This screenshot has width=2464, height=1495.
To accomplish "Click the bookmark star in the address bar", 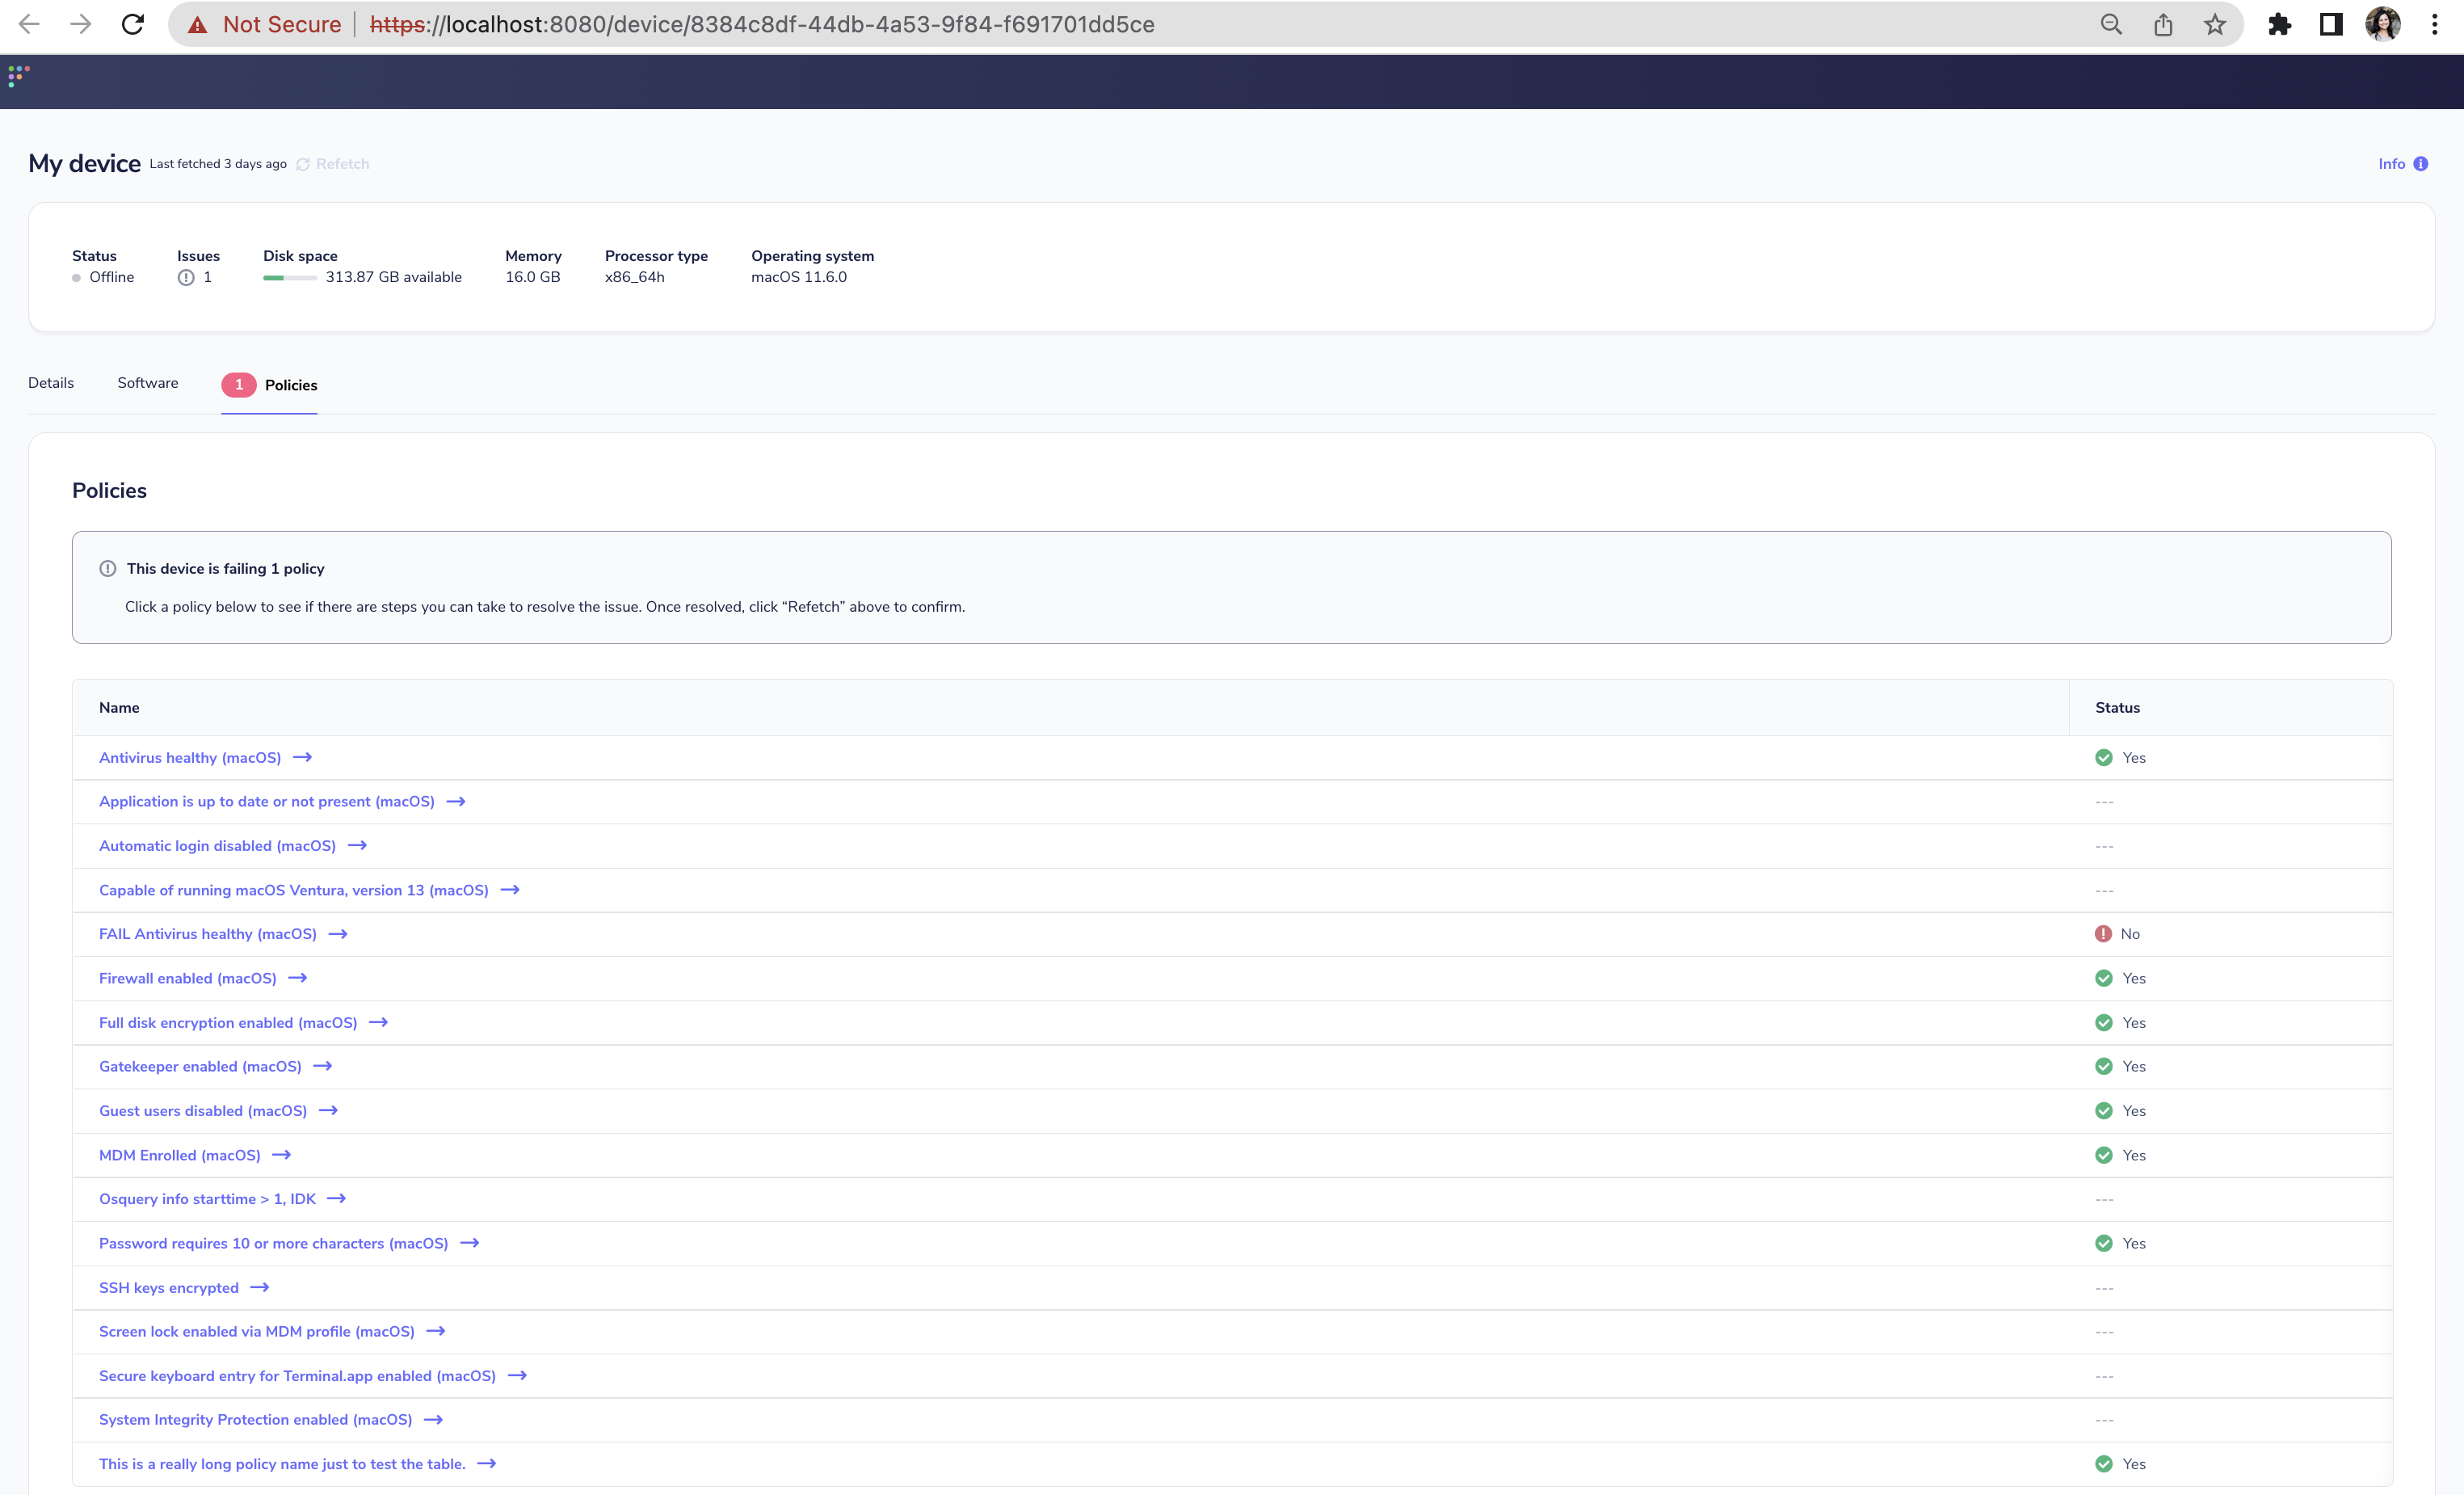I will coord(2213,24).
